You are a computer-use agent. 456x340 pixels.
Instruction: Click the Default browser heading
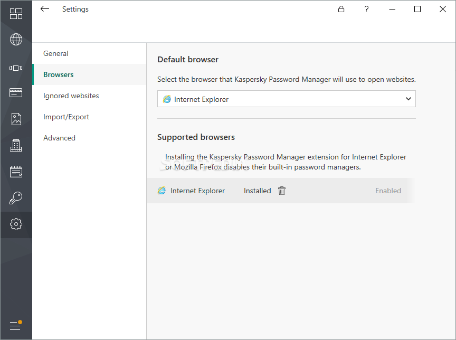pos(188,60)
